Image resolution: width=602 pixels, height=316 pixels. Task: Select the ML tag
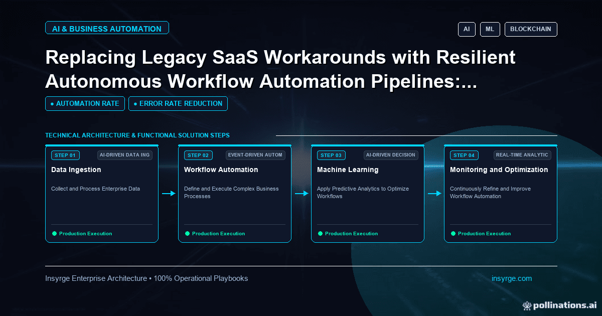490,29
